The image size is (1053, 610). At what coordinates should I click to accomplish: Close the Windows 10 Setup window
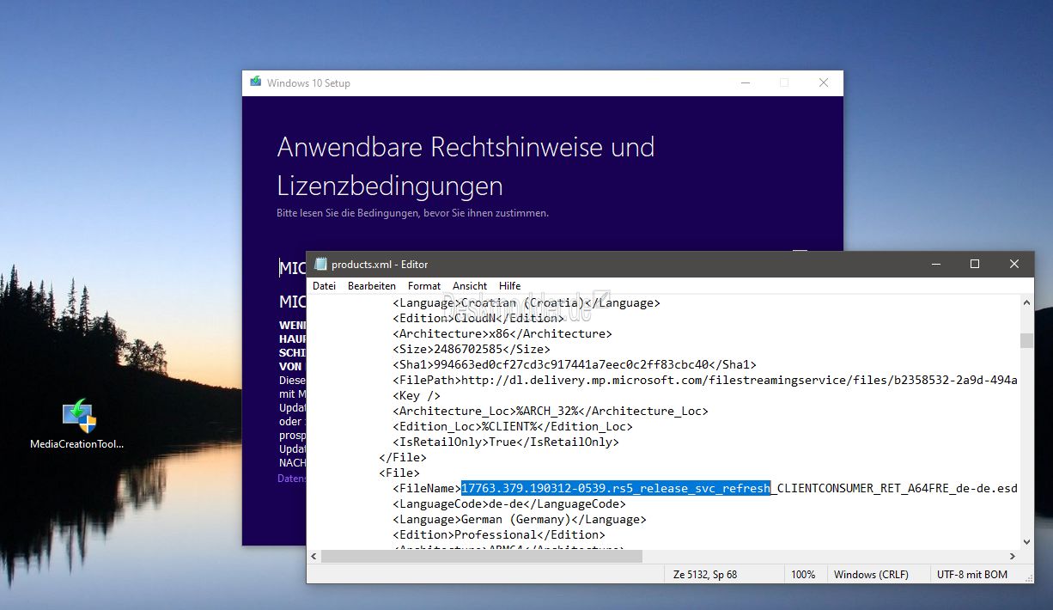point(824,82)
